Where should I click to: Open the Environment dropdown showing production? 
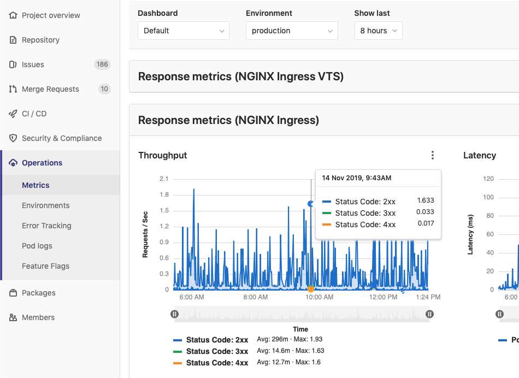coord(292,31)
